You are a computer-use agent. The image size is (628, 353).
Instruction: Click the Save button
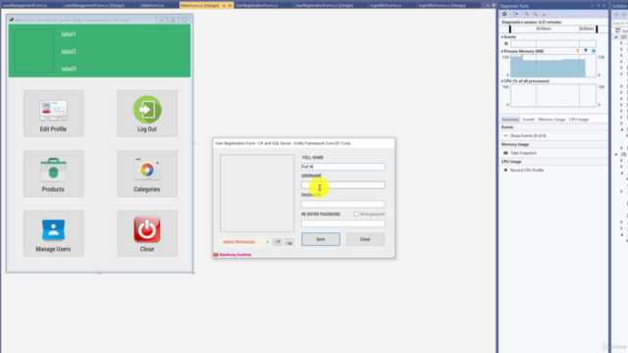click(321, 239)
